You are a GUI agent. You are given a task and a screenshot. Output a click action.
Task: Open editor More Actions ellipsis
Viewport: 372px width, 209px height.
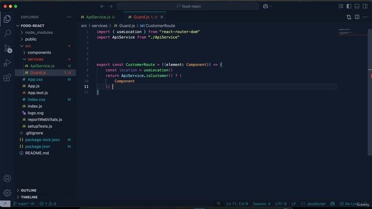(x=365, y=17)
